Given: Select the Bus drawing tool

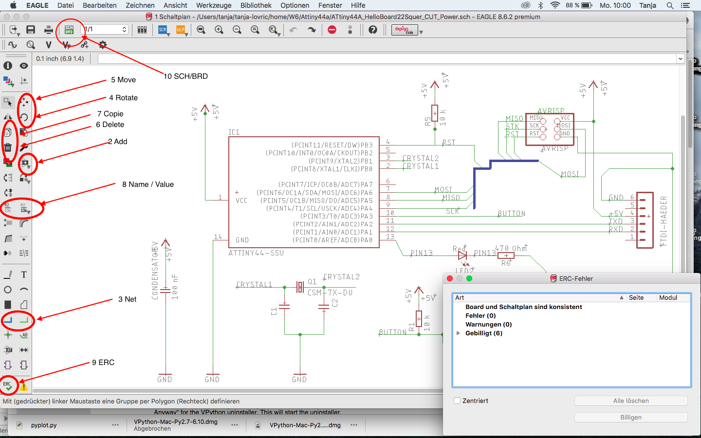Looking at the screenshot, I should (x=8, y=320).
